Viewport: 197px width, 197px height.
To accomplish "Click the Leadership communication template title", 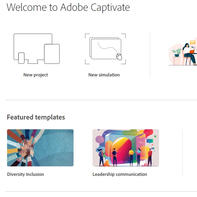I will click(120, 175).
